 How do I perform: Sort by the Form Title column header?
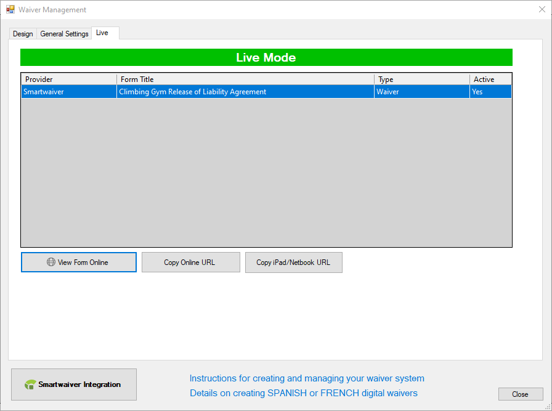coord(245,79)
